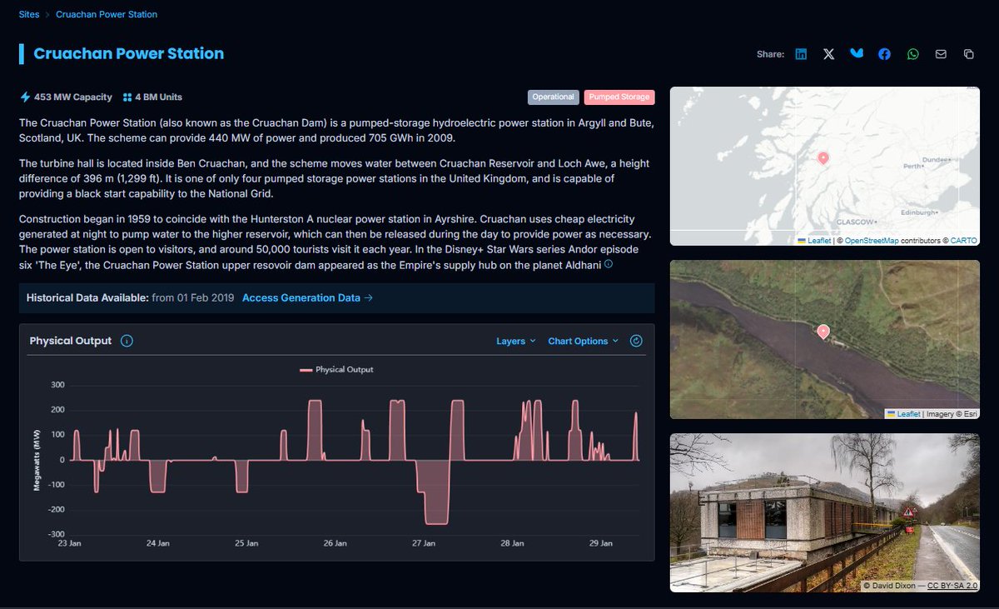
Task: Open Physical Output info icon
Action: [127, 341]
